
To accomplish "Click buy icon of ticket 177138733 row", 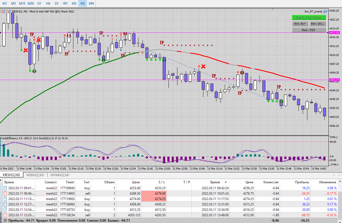I will [5, 209].
